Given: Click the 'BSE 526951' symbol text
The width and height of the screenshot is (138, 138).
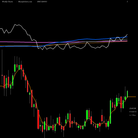Looking at the screenshot, I should click(x=42, y=2).
